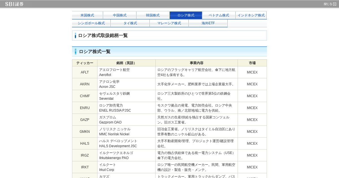This screenshot has height=178, width=339.
Task: Click the MICEX cell in HALS row
Action: 252,144
